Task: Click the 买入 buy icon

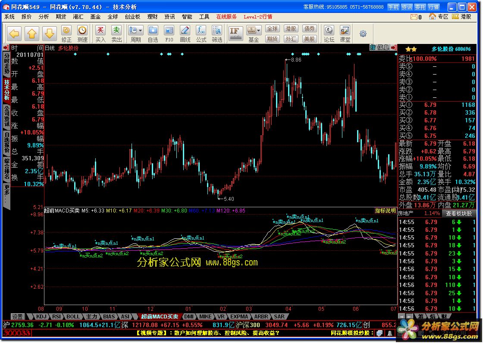Action: tap(100, 34)
